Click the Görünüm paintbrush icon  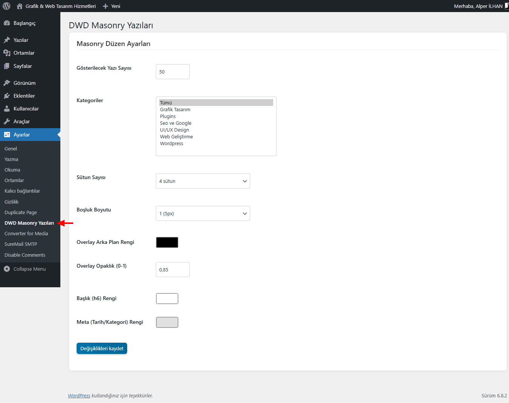click(x=7, y=83)
